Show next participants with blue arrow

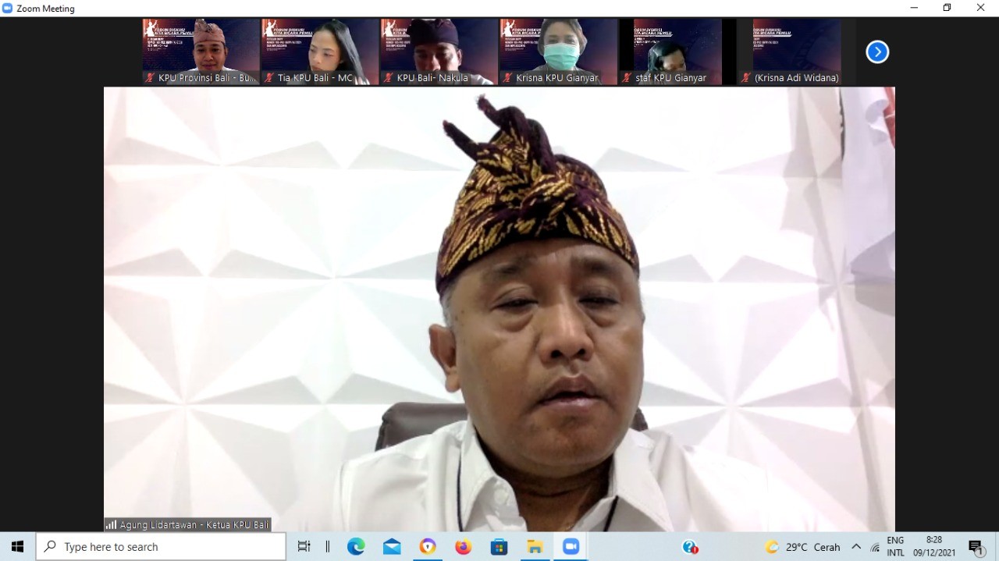pyautogui.click(x=877, y=51)
